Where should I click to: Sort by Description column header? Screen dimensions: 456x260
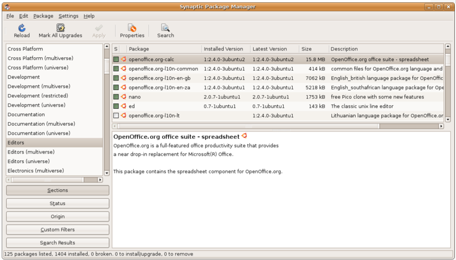[x=386, y=49]
